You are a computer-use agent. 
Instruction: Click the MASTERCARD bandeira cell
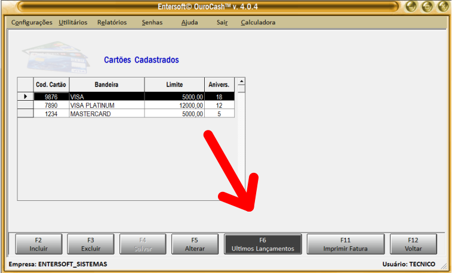[x=107, y=114]
